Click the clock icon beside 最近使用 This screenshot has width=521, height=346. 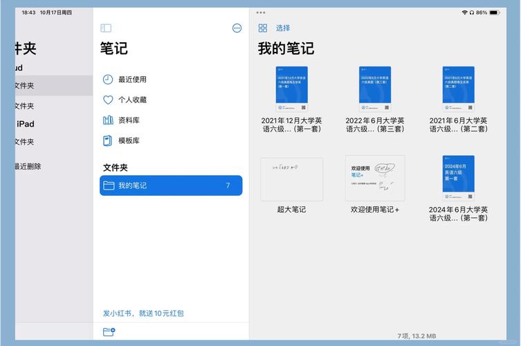click(108, 80)
